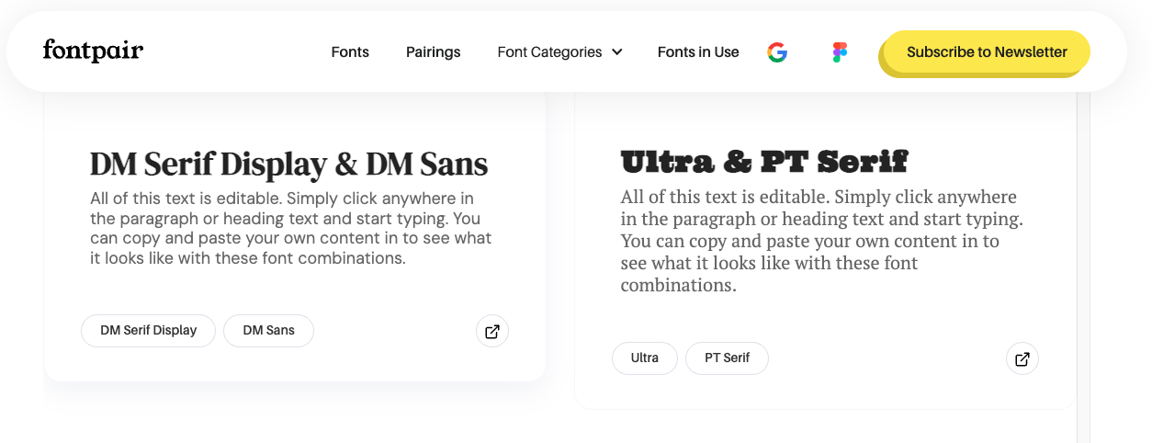This screenshot has width=1152, height=443.
Task: Edit the Ultra & PT Serif heading text
Action: point(764,163)
